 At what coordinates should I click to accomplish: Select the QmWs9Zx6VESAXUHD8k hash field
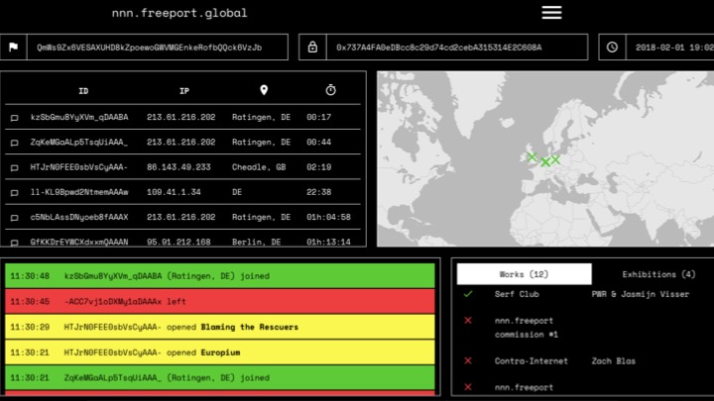click(x=149, y=47)
